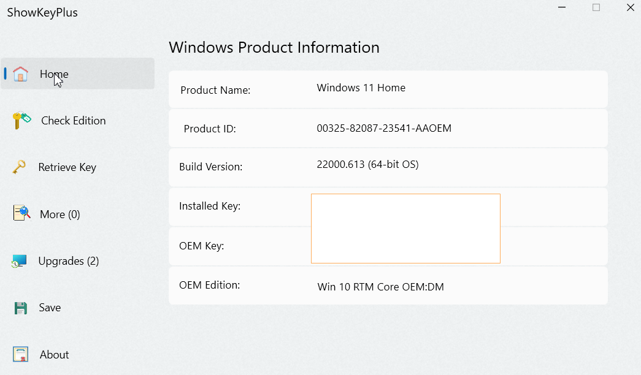Viewport: 641px width, 375px height.
Task: Click the Installed Key row label
Action: (x=210, y=206)
